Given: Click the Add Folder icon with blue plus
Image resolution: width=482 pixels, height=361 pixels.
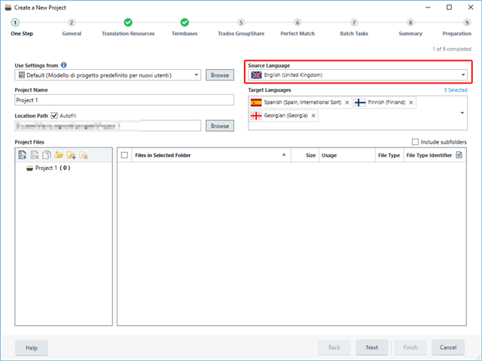Looking at the screenshot, I should [x=72, y=155].
